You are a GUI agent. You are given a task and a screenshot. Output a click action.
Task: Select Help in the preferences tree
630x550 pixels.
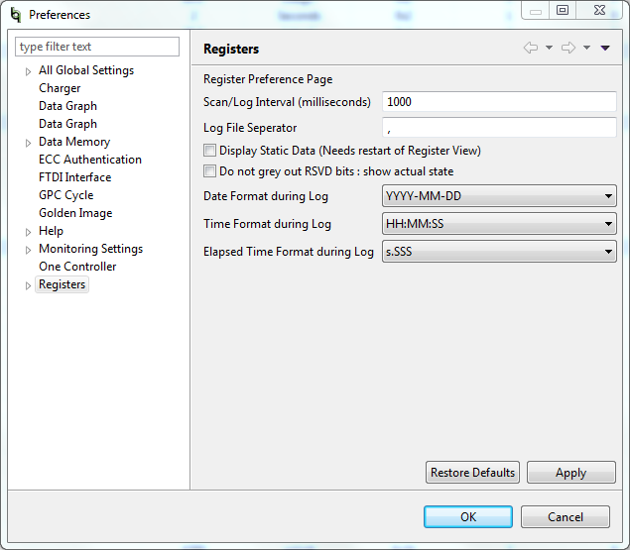[x=51, y=231]
